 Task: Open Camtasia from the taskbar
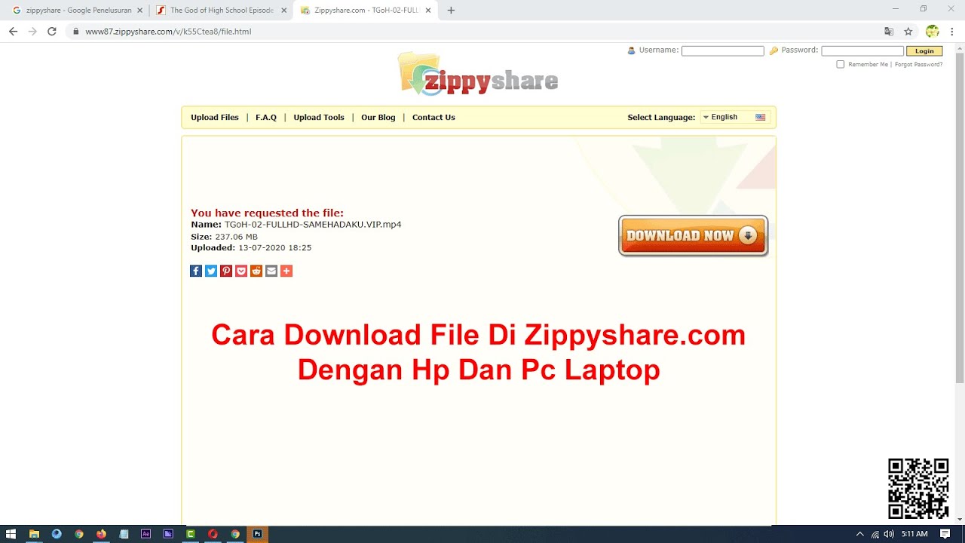click(x=191, y=534)
